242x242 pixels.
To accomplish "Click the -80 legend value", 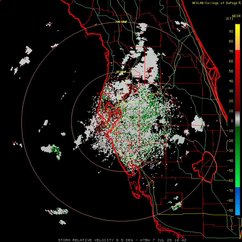I will pyautogui.click(x=230, y=201).
